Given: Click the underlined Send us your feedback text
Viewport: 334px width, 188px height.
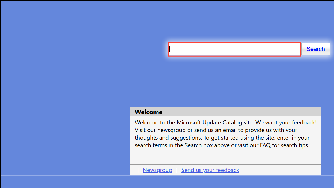Looking at the screenshot, I should (x=210, y=170).
